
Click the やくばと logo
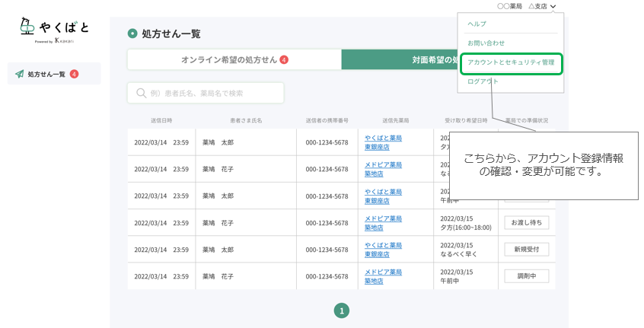(x=54, y=30)
